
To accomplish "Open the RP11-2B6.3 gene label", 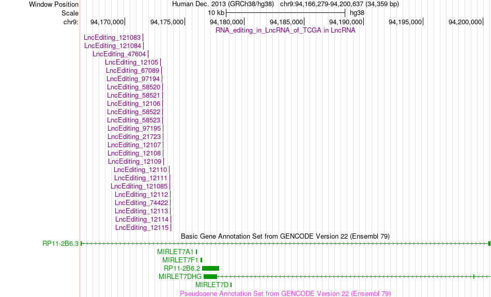I will (x=60, y=243).
